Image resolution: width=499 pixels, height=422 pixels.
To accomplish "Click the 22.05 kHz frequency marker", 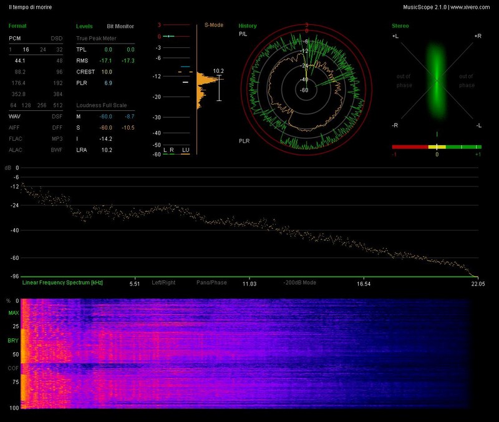I will coord(478,284).
